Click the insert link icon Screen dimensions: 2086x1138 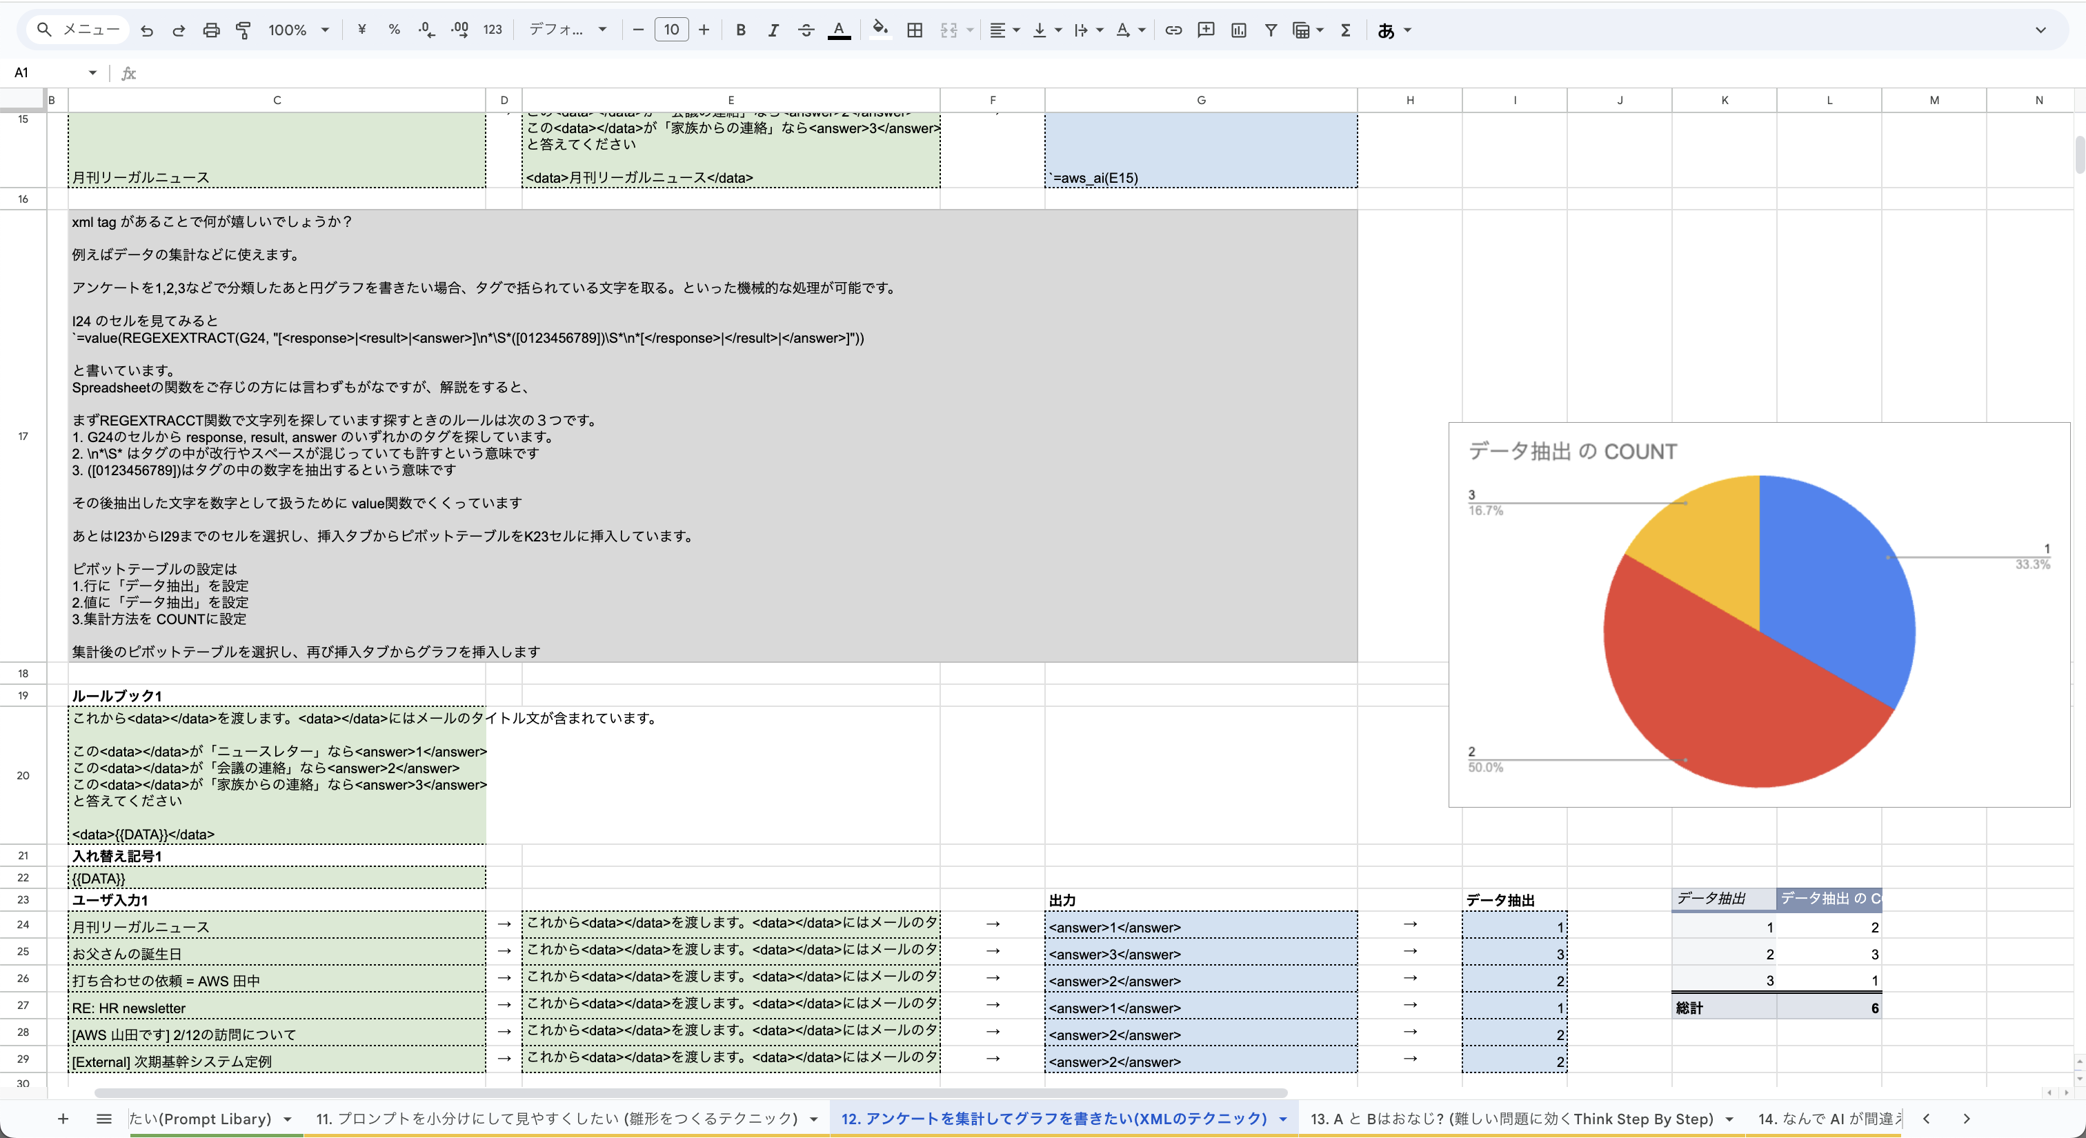point(1173,30)
